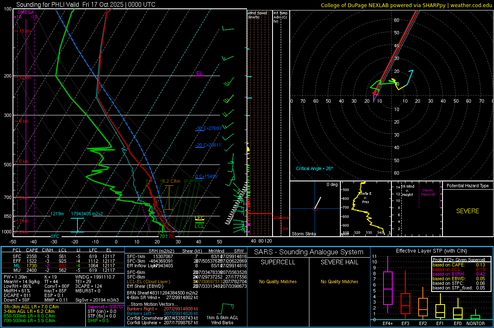Viewport: 494px width, 328px height.
Task: Click the "Supercell = 508707" value
Action: (x=106, y=307)
